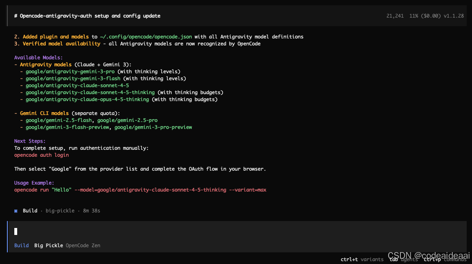Click the session title "Opencode-antigravity-auth setup and config update"
The width and height of the screenshot is (472, 264).
[x=90, y=16]
